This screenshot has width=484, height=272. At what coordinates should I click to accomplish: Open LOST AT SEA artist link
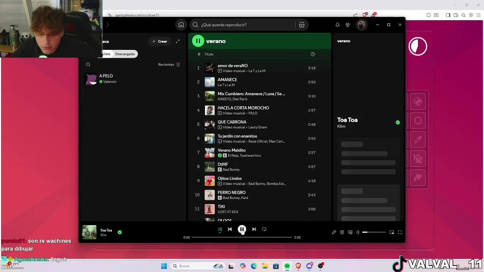pos(228,212)
